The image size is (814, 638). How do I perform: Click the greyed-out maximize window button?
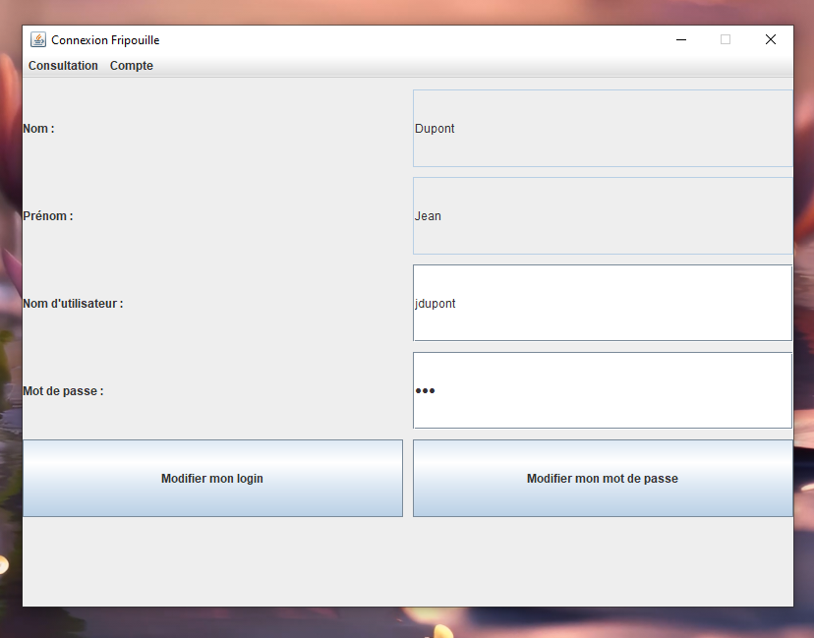[726, 40]
